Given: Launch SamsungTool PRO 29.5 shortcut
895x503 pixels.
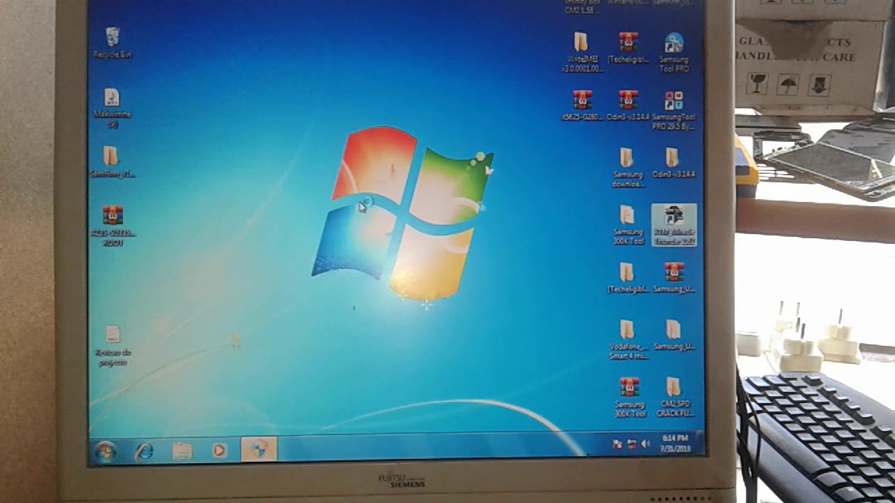Looking at the screenshot, I should pos(674,110).
